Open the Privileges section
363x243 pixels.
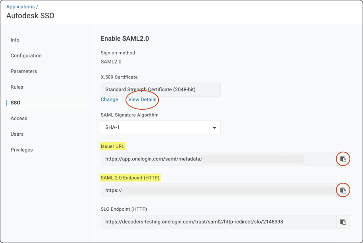(x=22, y=150)
